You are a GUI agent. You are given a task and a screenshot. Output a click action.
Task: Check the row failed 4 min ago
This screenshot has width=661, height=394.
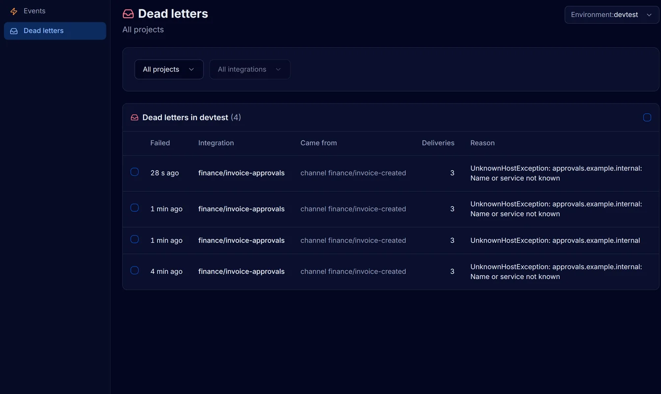point(135,270)
